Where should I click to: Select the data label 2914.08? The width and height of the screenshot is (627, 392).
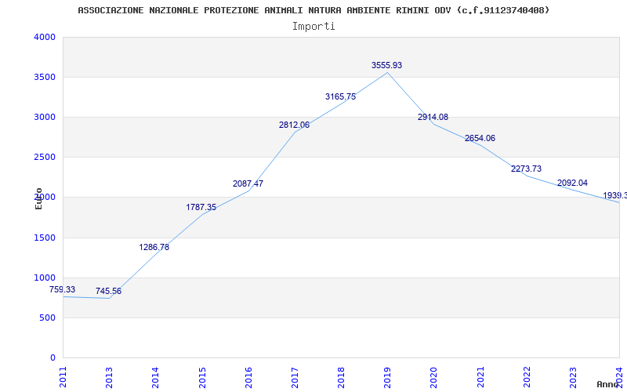(433, 118)
